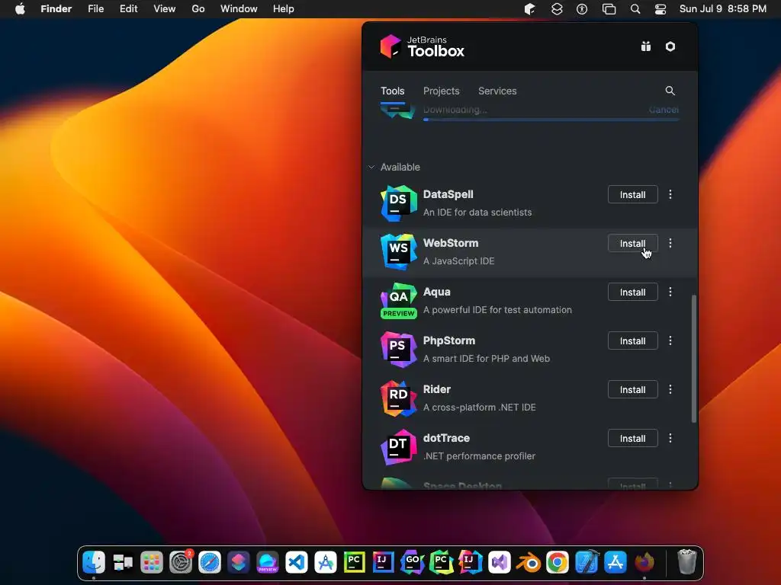Image resolution: width=781 pixels, height=585 pixels.
Task: Click the 'A cross-platform .NET IDE' text
Action: (x=480, y=408)
